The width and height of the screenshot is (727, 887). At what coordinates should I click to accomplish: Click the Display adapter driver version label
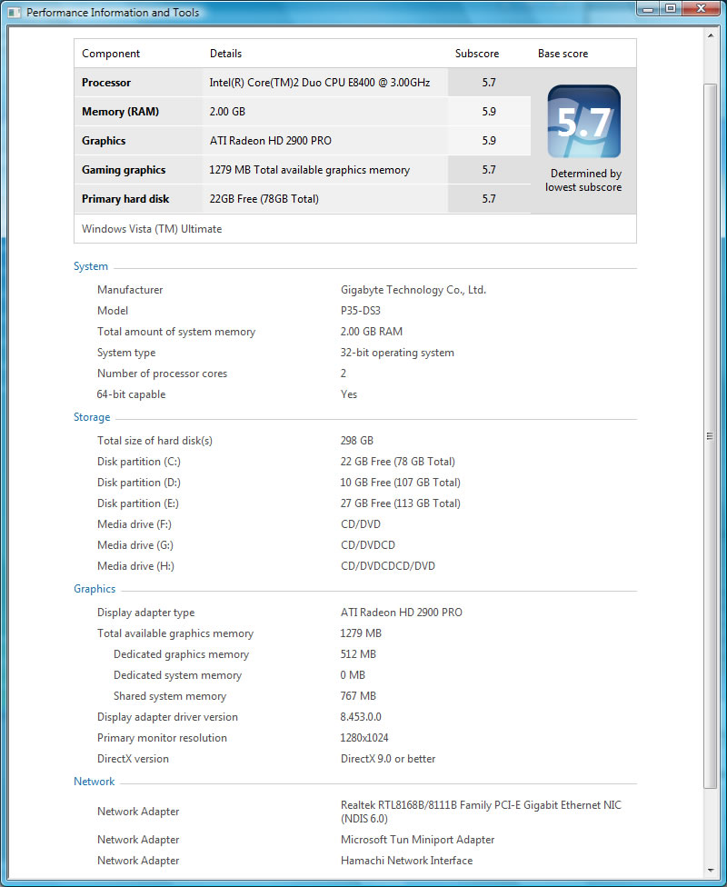pyautogui.click(x=167, y=717)
